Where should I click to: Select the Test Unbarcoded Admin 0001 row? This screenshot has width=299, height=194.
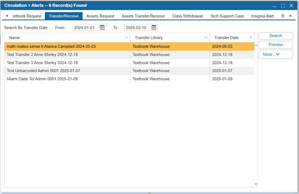point(129,71)
